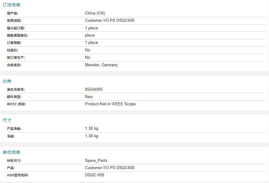
Task: Click the Menden, Germany warehouse value
Action: tap(101, 65)
